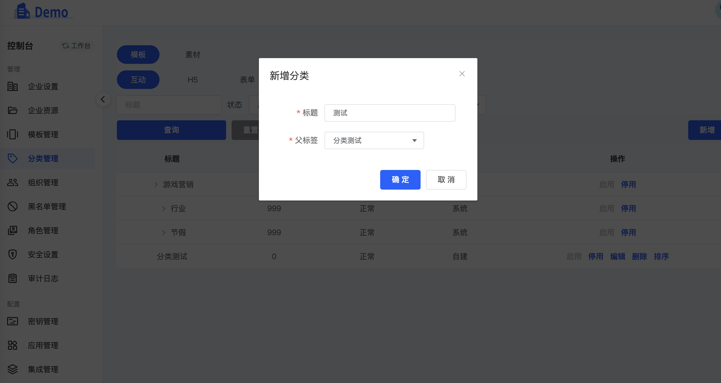Click 删除 in the 分类测试 row

click(x=639, y=256)
